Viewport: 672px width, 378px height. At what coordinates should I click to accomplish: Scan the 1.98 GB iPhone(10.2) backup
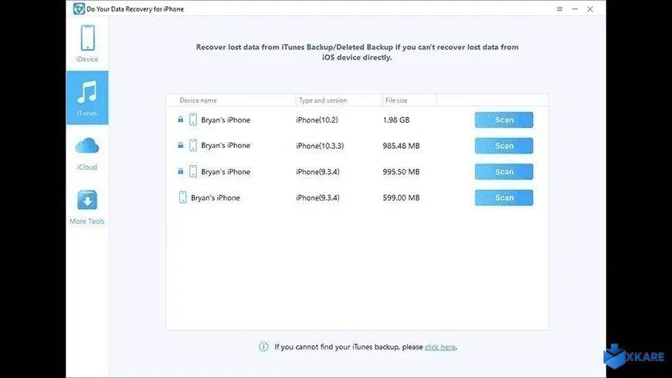pyautogui.click(x=504, y=120)
